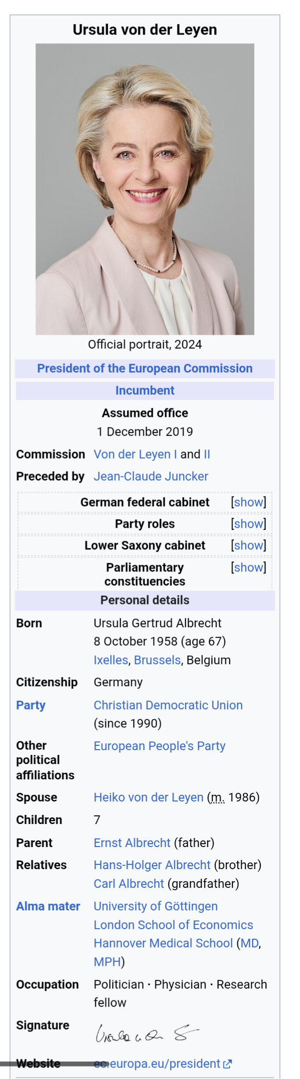
Task: Open the official portrait image
Action: coord(145,189)
